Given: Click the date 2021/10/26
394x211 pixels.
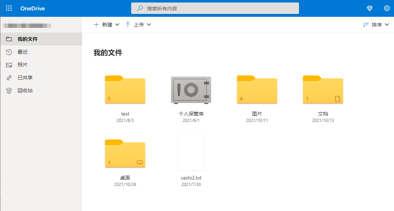Looking at the screenshot, I should tap(125, 185).
